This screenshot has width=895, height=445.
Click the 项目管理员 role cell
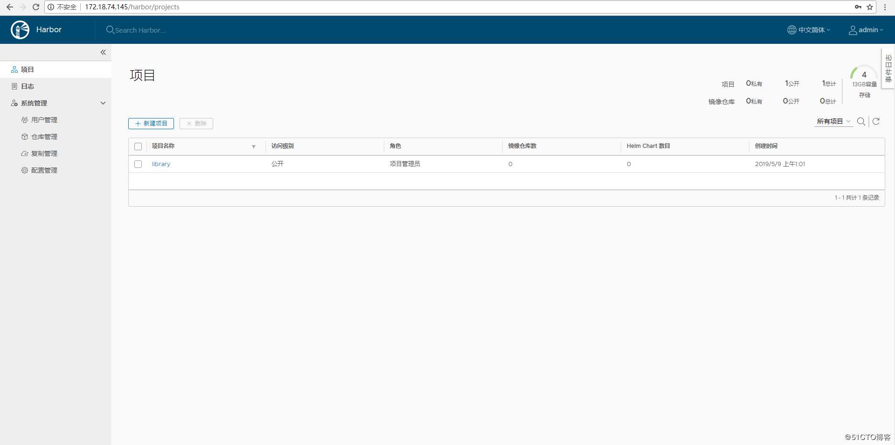tap(405, 164)
